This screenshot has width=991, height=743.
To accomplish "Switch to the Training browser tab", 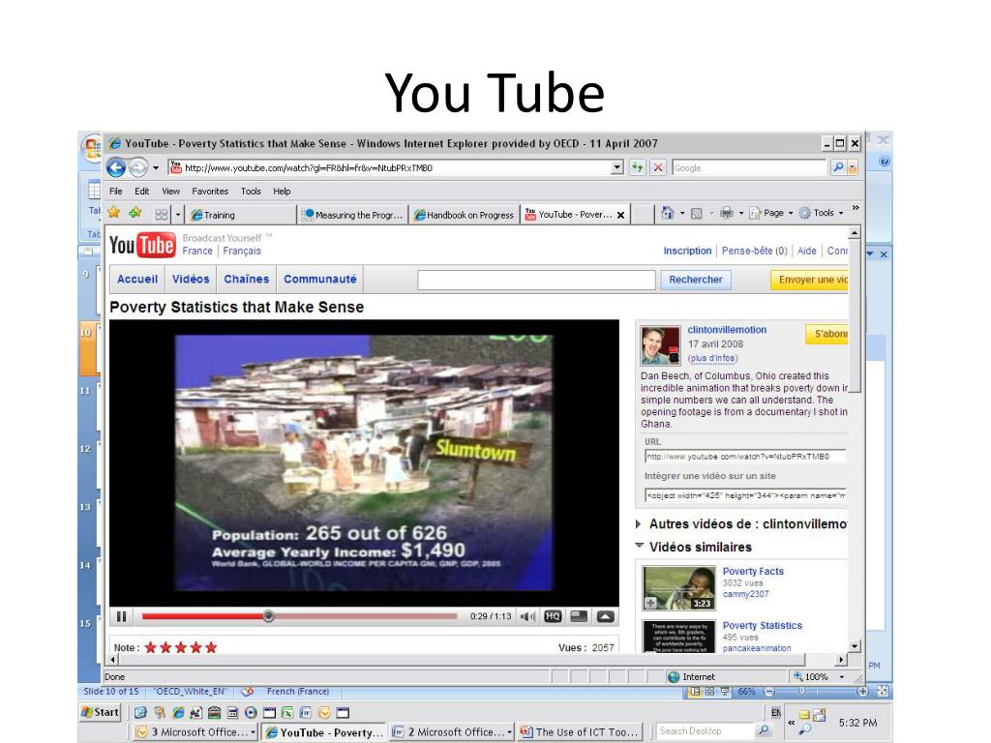I will pyautogui.click(x=242, y=215).
